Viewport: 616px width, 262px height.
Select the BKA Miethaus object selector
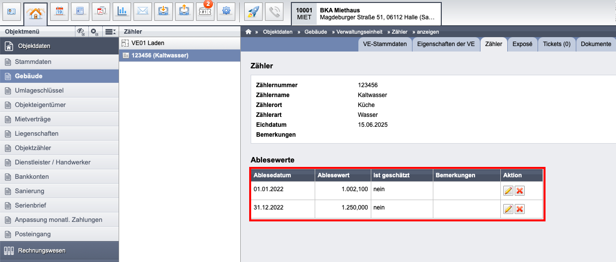366,13
